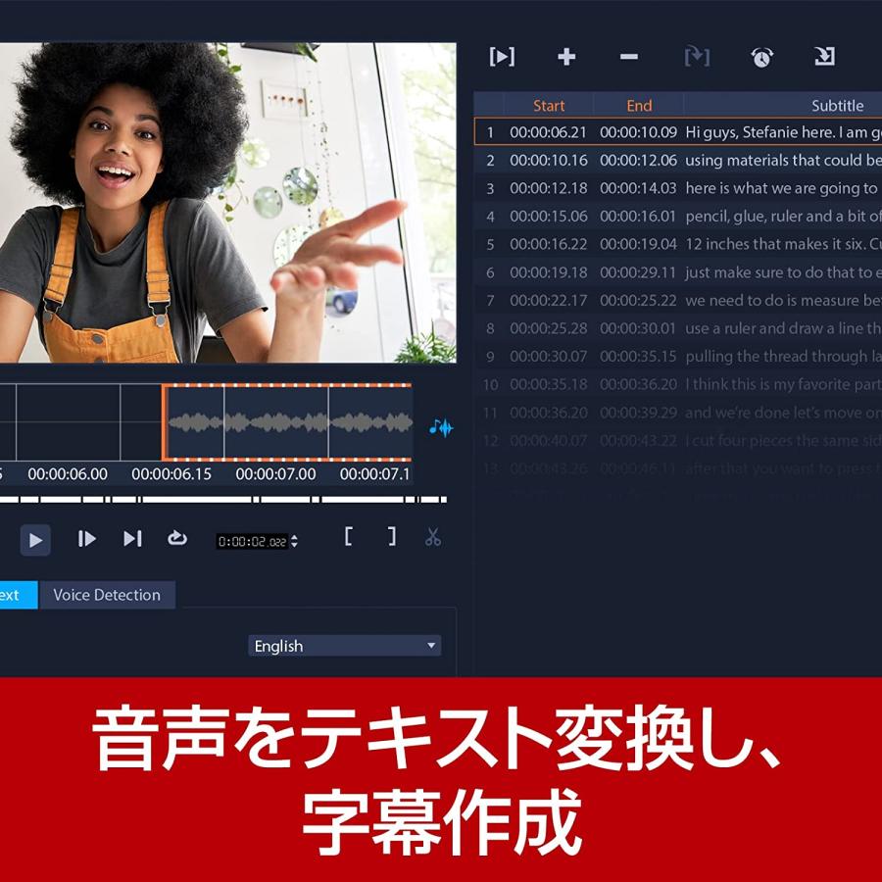Split the clip with the scissors icon
This screenshot has height=882, width=882.
[x=432, y=538]
